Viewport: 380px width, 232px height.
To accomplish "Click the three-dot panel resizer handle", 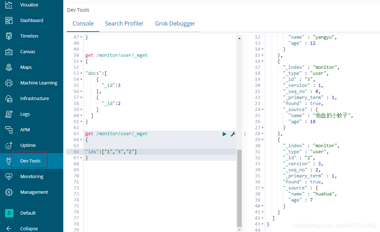I will pos(245,134).
